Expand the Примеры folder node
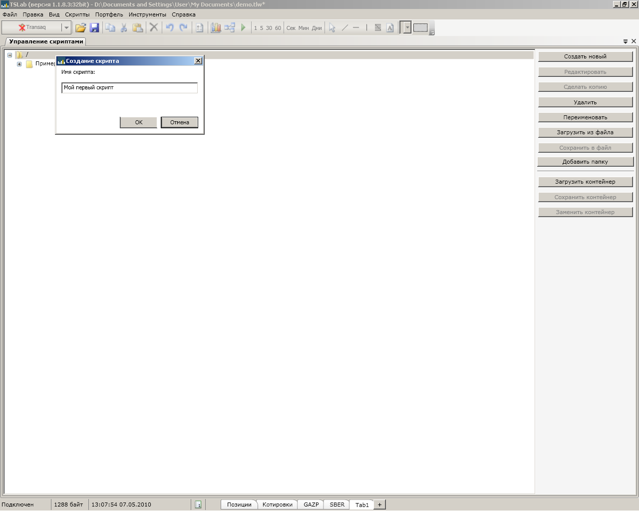Screen dimensions: 639x511 pyautogui.click(x=19, y=64)
